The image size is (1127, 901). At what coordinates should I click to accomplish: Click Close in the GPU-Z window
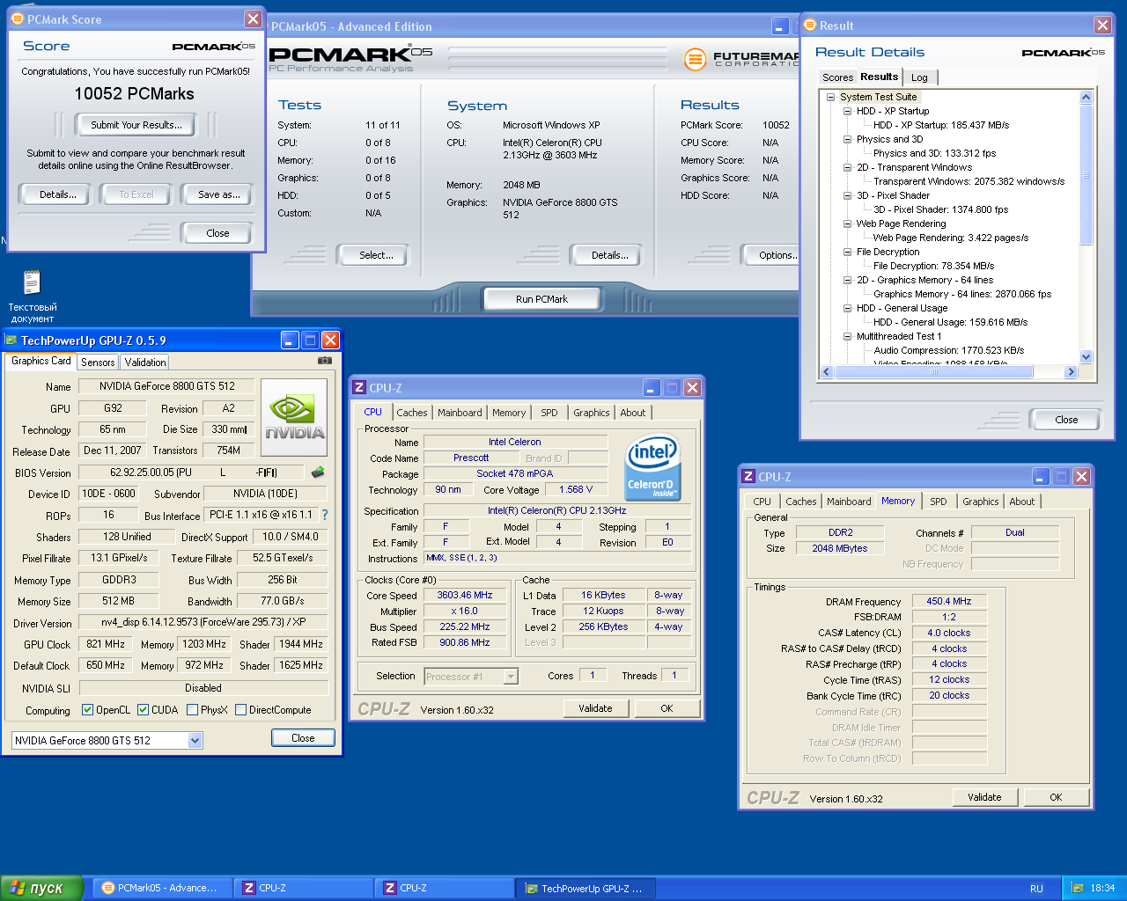(303, 738)
